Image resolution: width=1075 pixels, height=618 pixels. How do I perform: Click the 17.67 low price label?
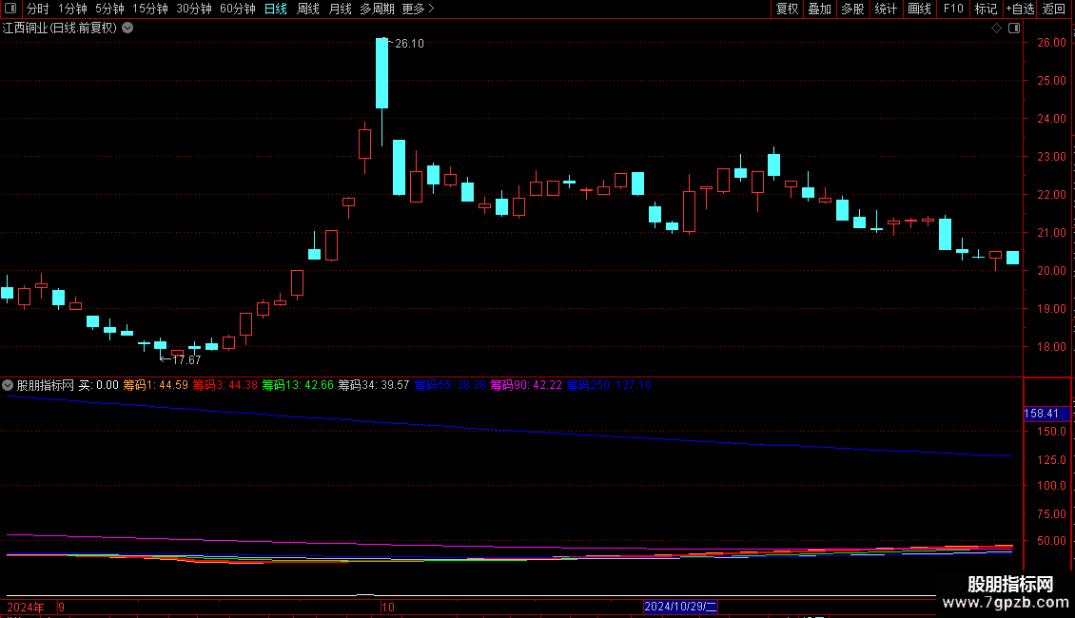tap(186, 360)
